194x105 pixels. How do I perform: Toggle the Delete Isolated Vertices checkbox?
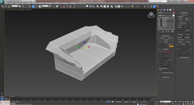click(x=178, y=55)
